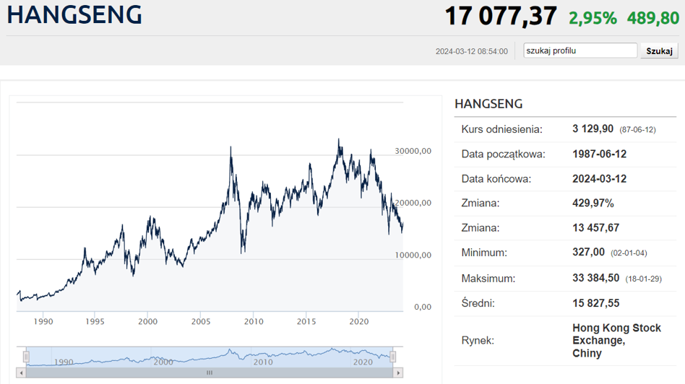This screenshot has width=685, height=384.
Task: Click the percentage change 2,95%
Action: (593, 18)
